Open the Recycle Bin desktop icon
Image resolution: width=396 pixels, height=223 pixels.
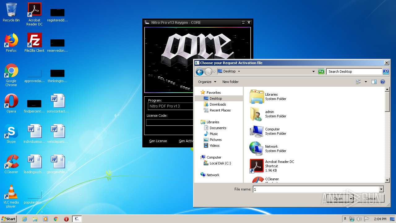11,12
